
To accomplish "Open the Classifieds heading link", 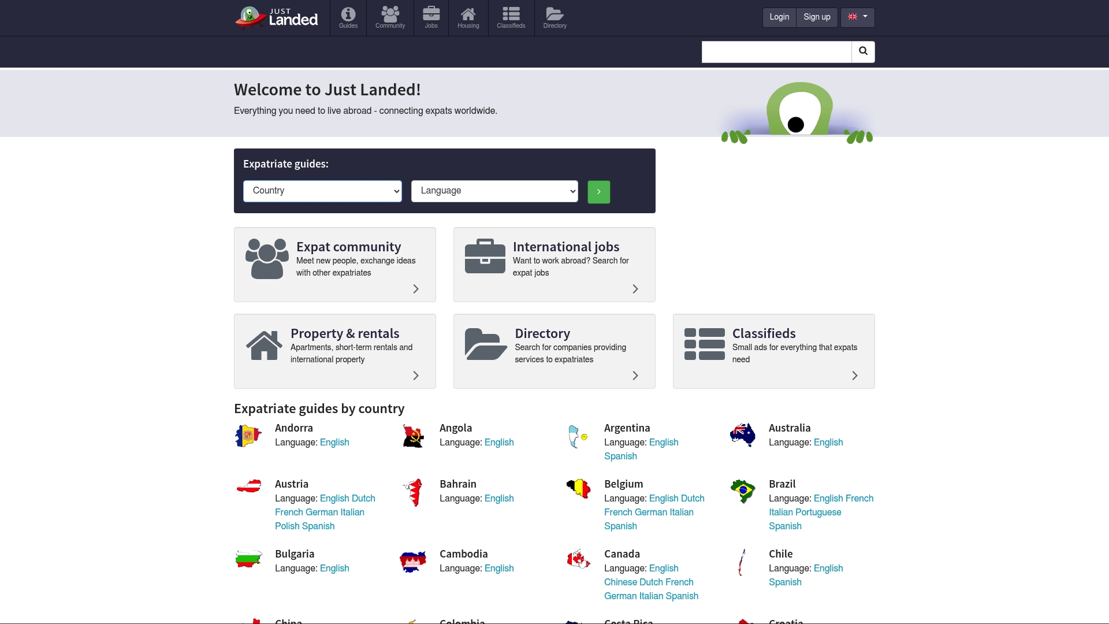I will click(764, 333).
